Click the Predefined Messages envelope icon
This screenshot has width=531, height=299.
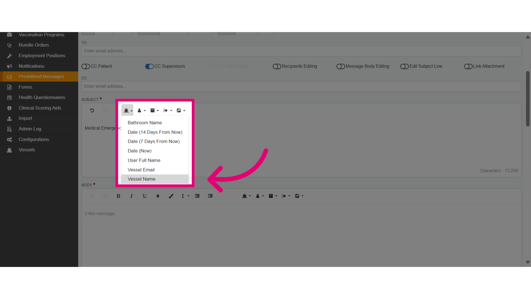coord(9,77)
